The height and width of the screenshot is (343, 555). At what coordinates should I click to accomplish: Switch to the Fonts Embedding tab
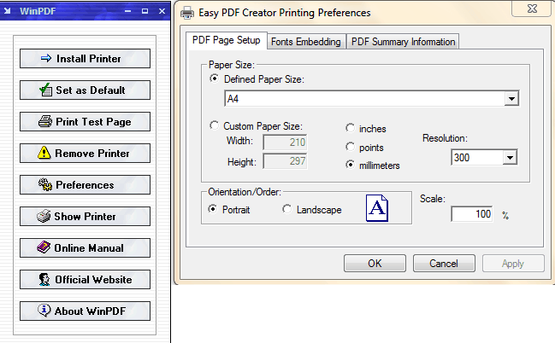(x=306, y=42)
